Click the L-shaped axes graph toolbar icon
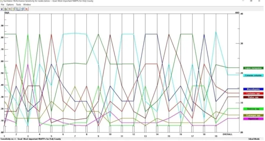This screenshot has width=265, height=141. [18, 9]
